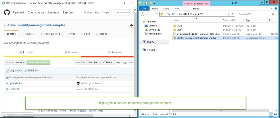Click the Refresh button in Explorer address bar
The height and width of the screenshot is (118, 280).
[232, 14]
